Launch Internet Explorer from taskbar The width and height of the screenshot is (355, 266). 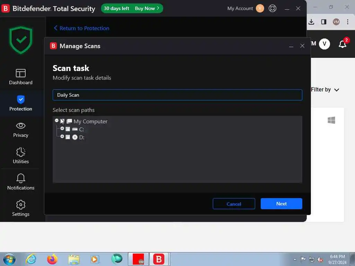31,259
